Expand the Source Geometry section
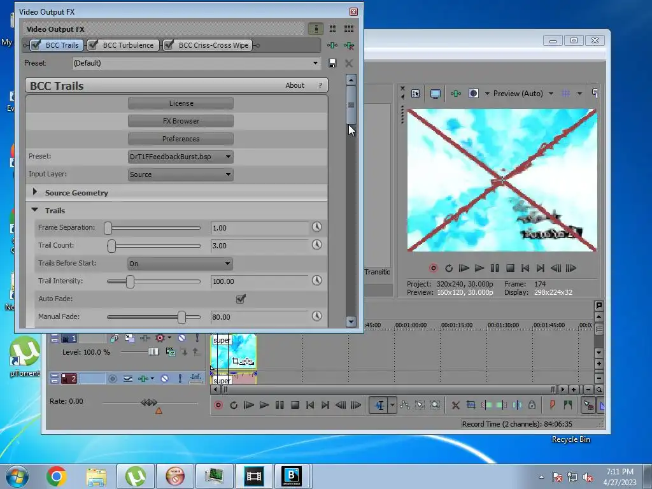 [x=35, y=192]
